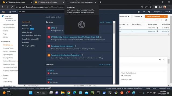The height and width of the screenshot is (96, 172).
Task: Collapse the Instances sidebar section
Action: [x=2, y=42]
